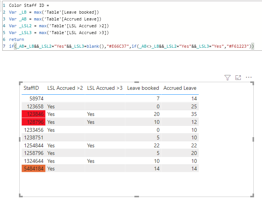
Task: Click Leave booked value 22
Action: pos(157,145)
